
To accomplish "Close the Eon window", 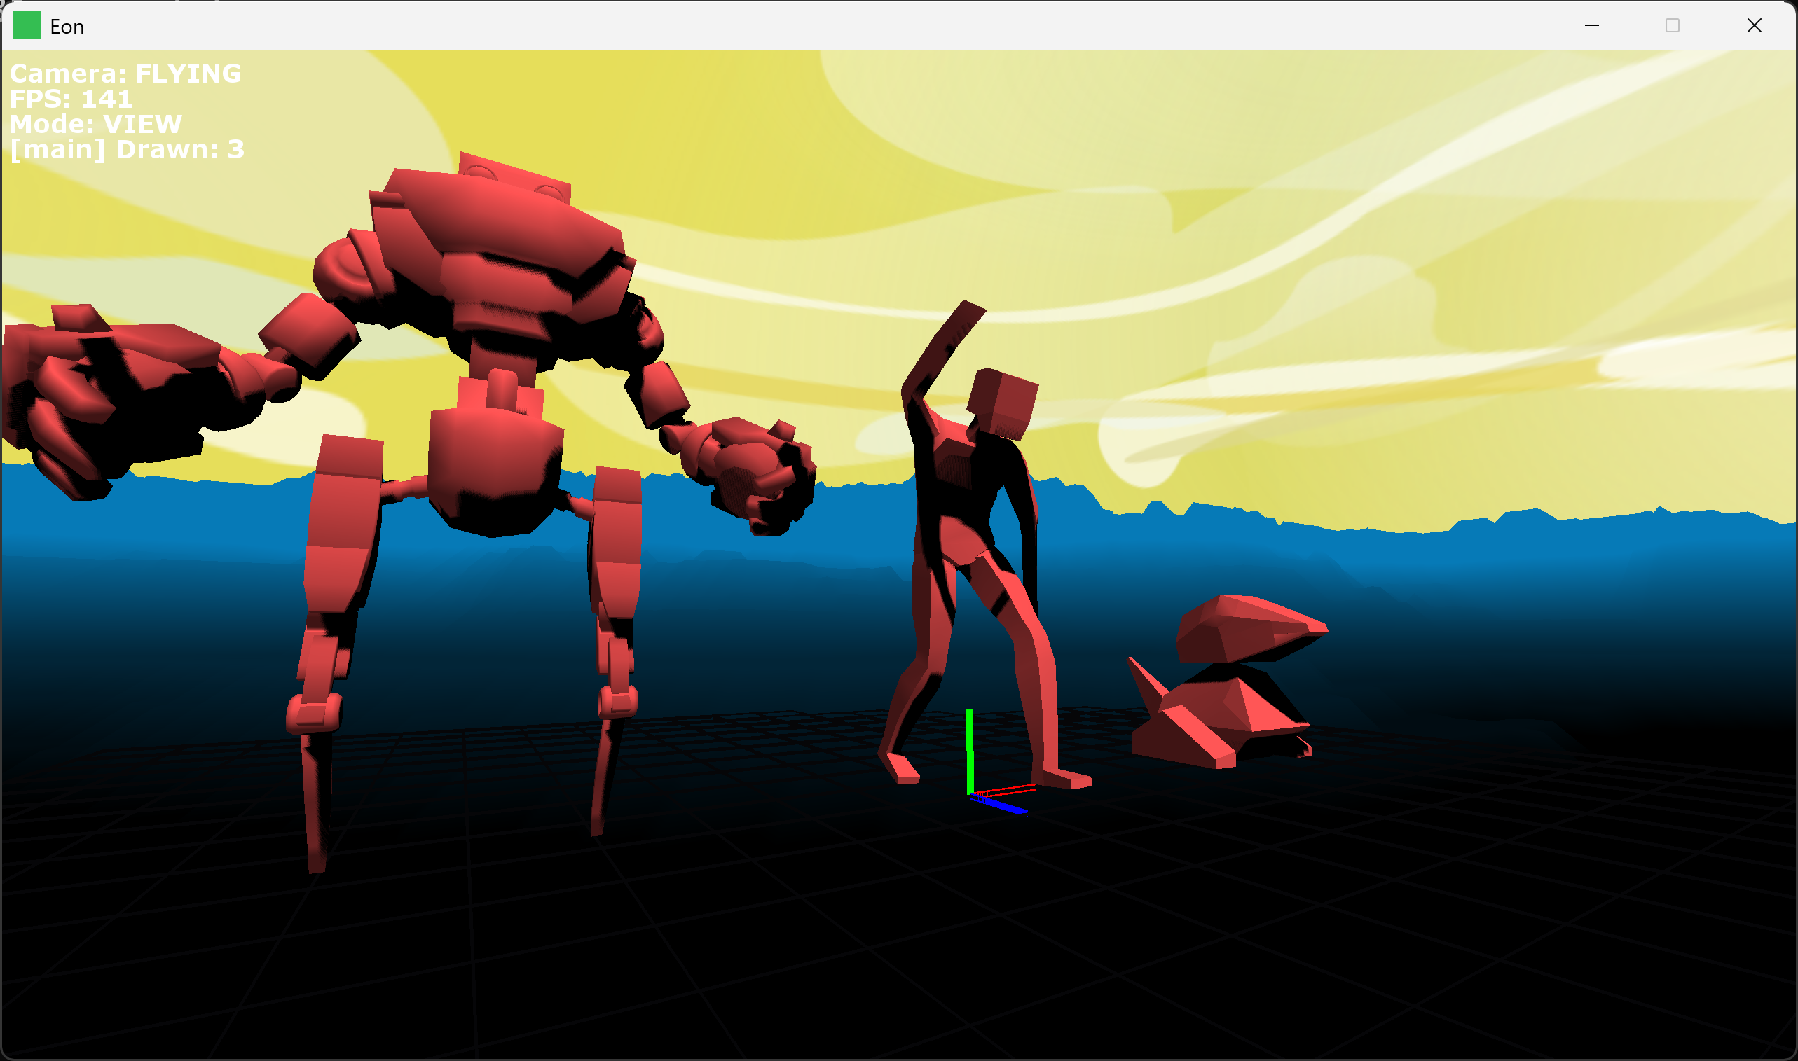I will pyautogui.click(x=1754, y=26).
